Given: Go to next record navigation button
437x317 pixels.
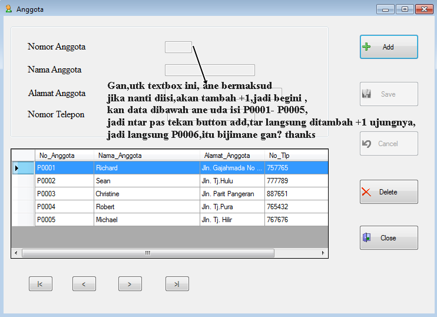Looking at the screenshot, I should (x=130, y=284).
